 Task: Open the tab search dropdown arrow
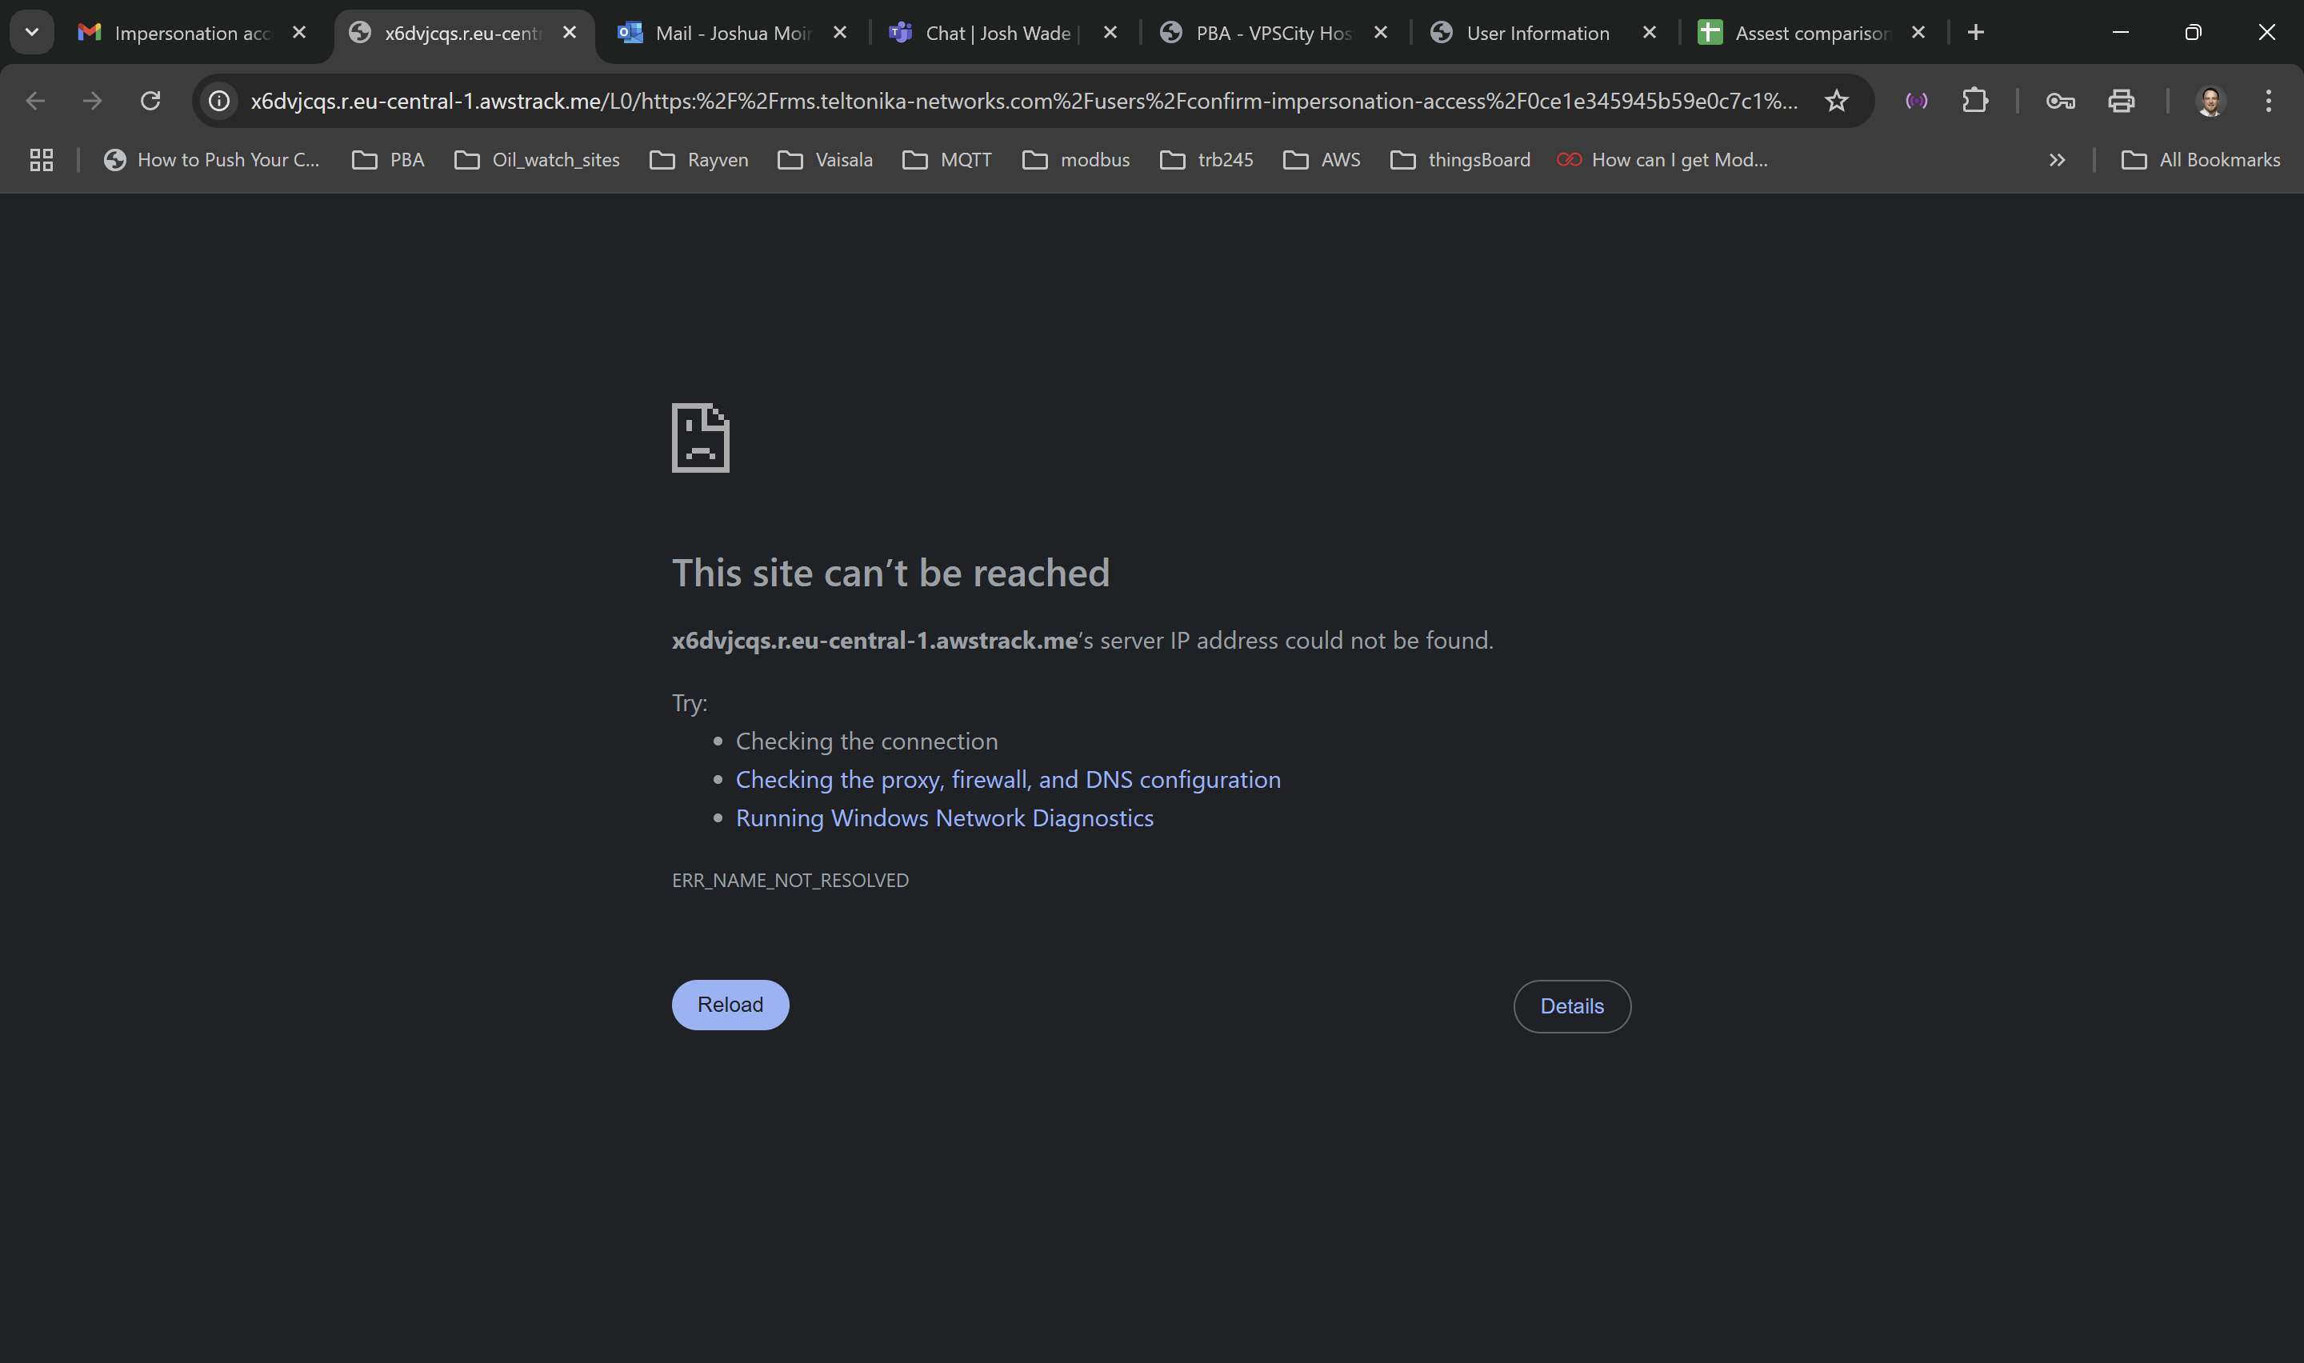(x=31, y=32)
